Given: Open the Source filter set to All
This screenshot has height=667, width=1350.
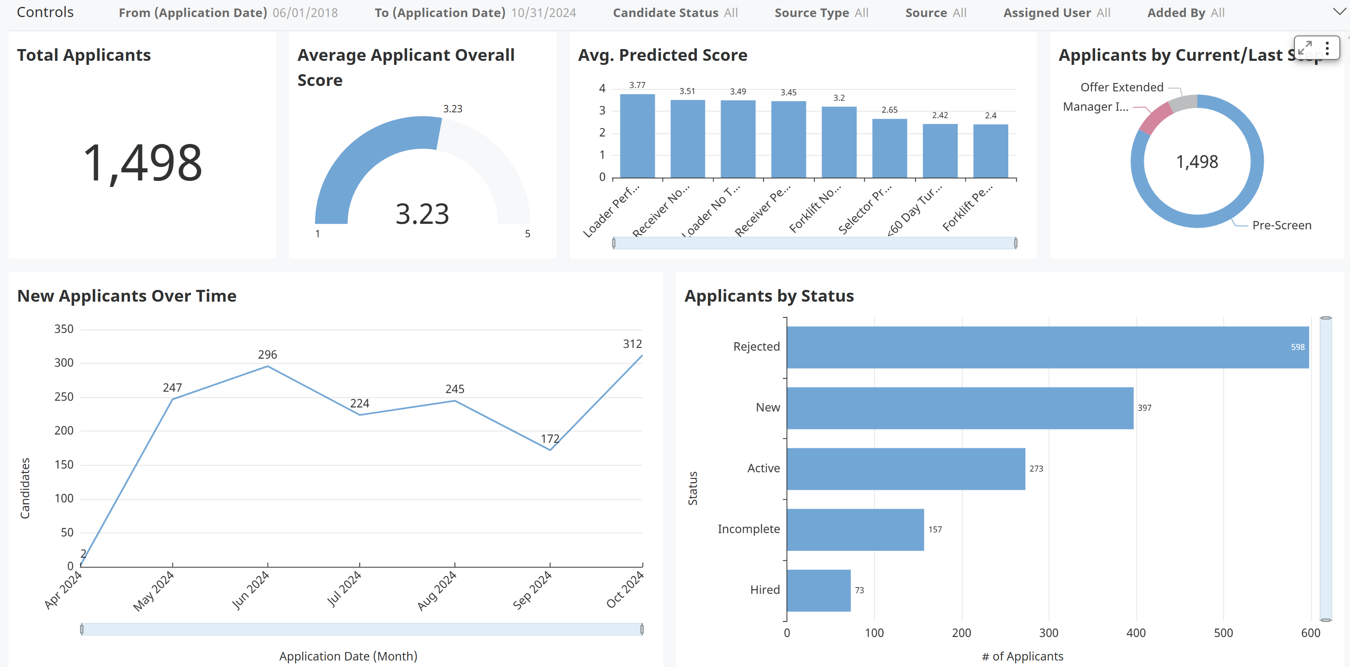Looking at the screenshot, I should click(x=959, y=13).
